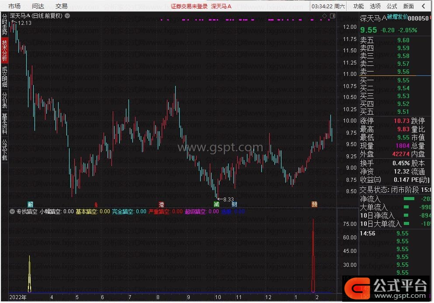The height and width of the screenshot is (303, 434).
Task: Click the 卖四 price 9.59
Action: (x=403, y=48)
